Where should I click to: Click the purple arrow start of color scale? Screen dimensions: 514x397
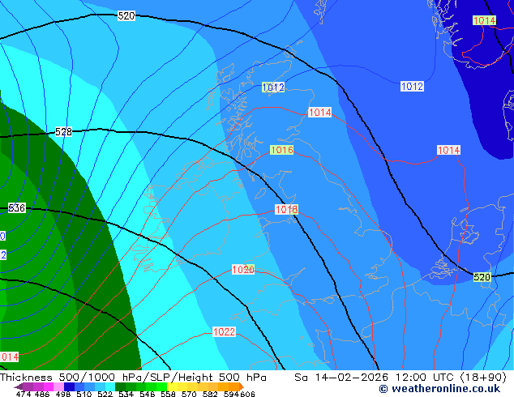(x=19, y=386)
